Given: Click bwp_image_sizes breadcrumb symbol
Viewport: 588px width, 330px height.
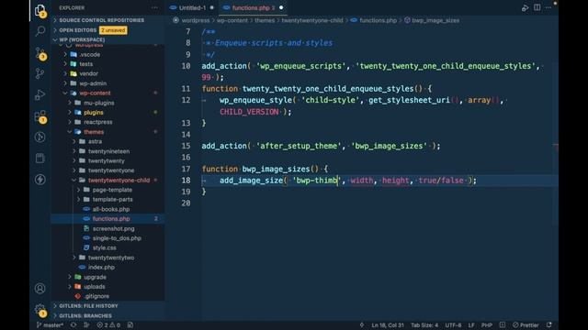Looking at the screenshot, I should click(x=435, y=20).
